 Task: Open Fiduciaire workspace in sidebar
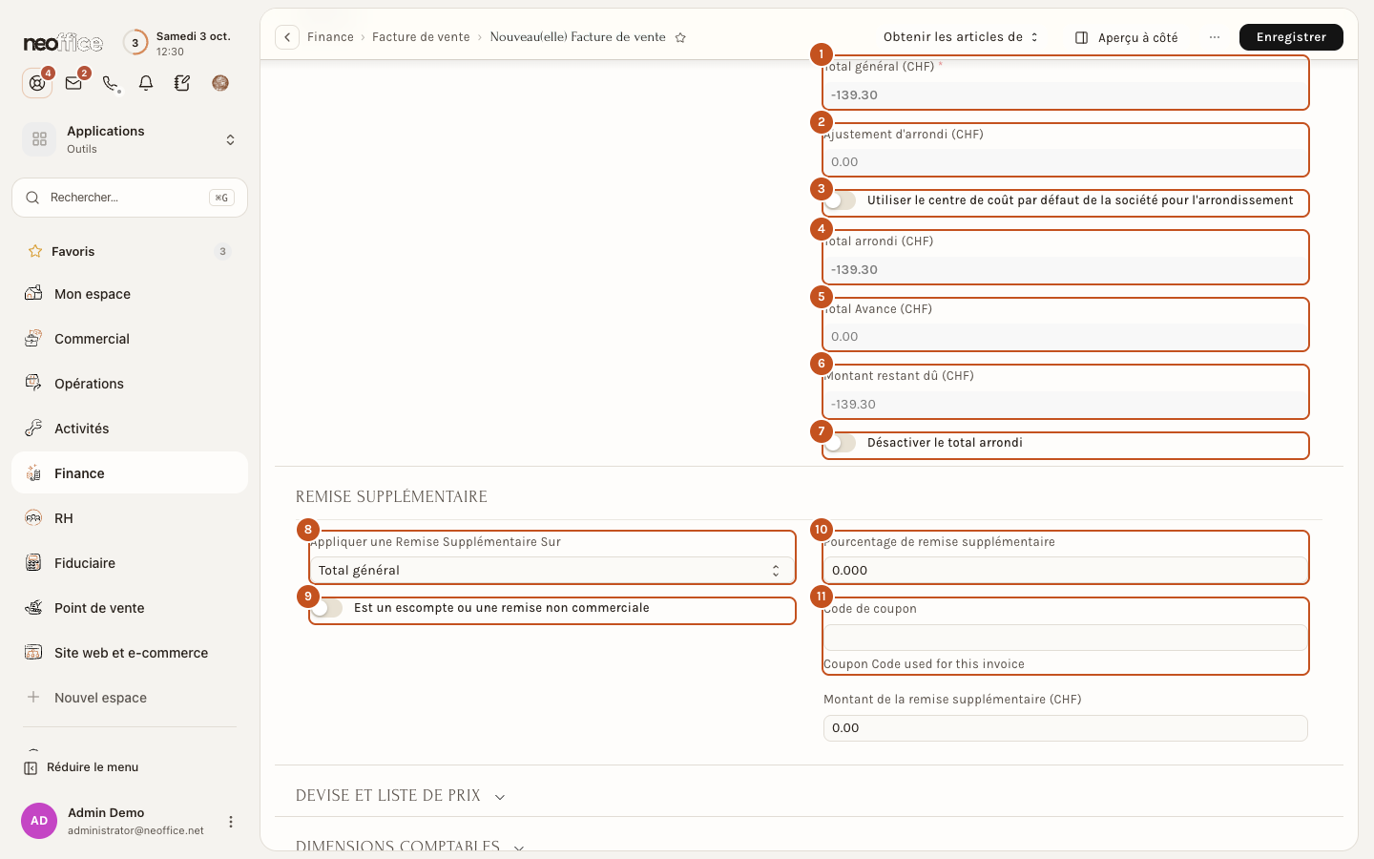pyautogui.click(x=130, y=562)
